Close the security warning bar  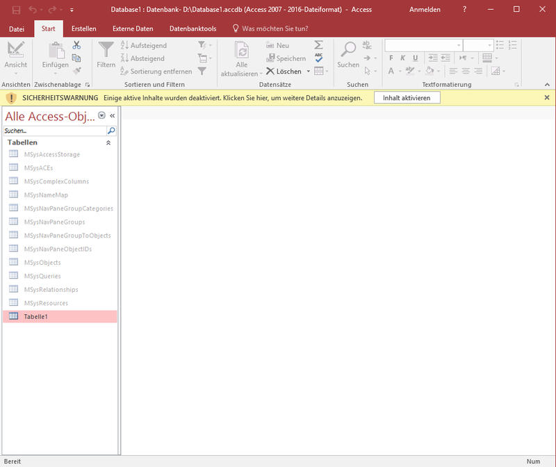[x=547, y=97]
